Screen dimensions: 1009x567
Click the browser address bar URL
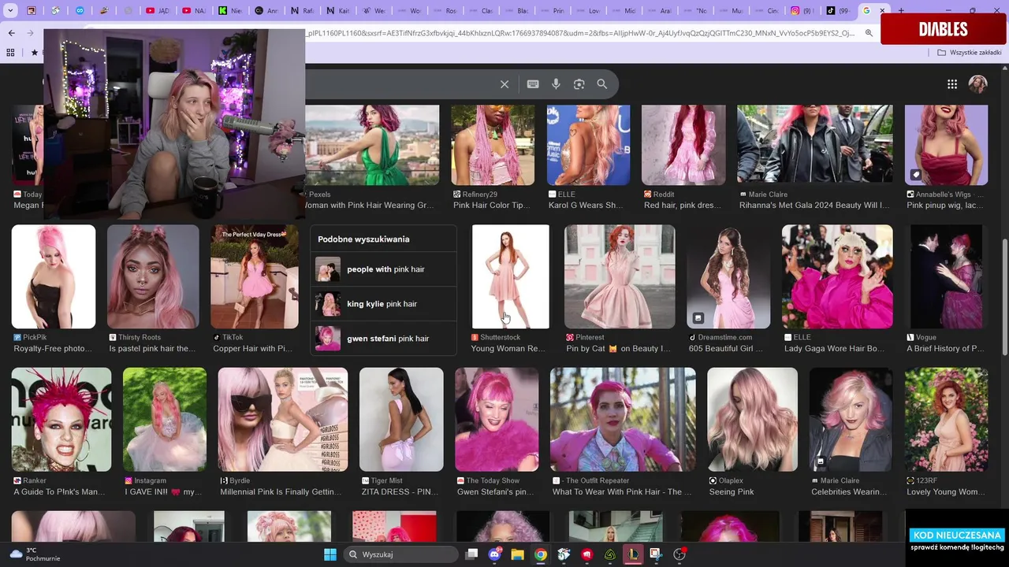point(582,33)
